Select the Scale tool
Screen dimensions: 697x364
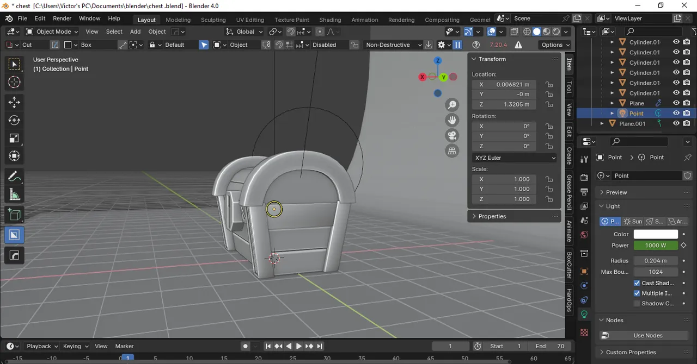14,138
